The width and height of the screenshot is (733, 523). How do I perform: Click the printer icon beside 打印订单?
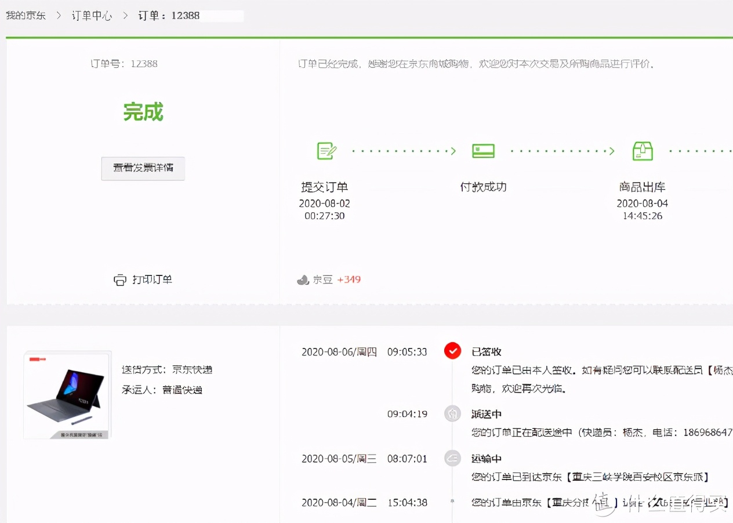(119, 280)
